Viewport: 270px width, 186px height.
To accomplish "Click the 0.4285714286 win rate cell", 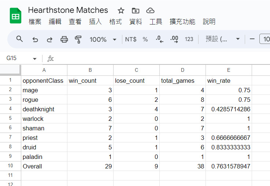I will pos(229,109).
